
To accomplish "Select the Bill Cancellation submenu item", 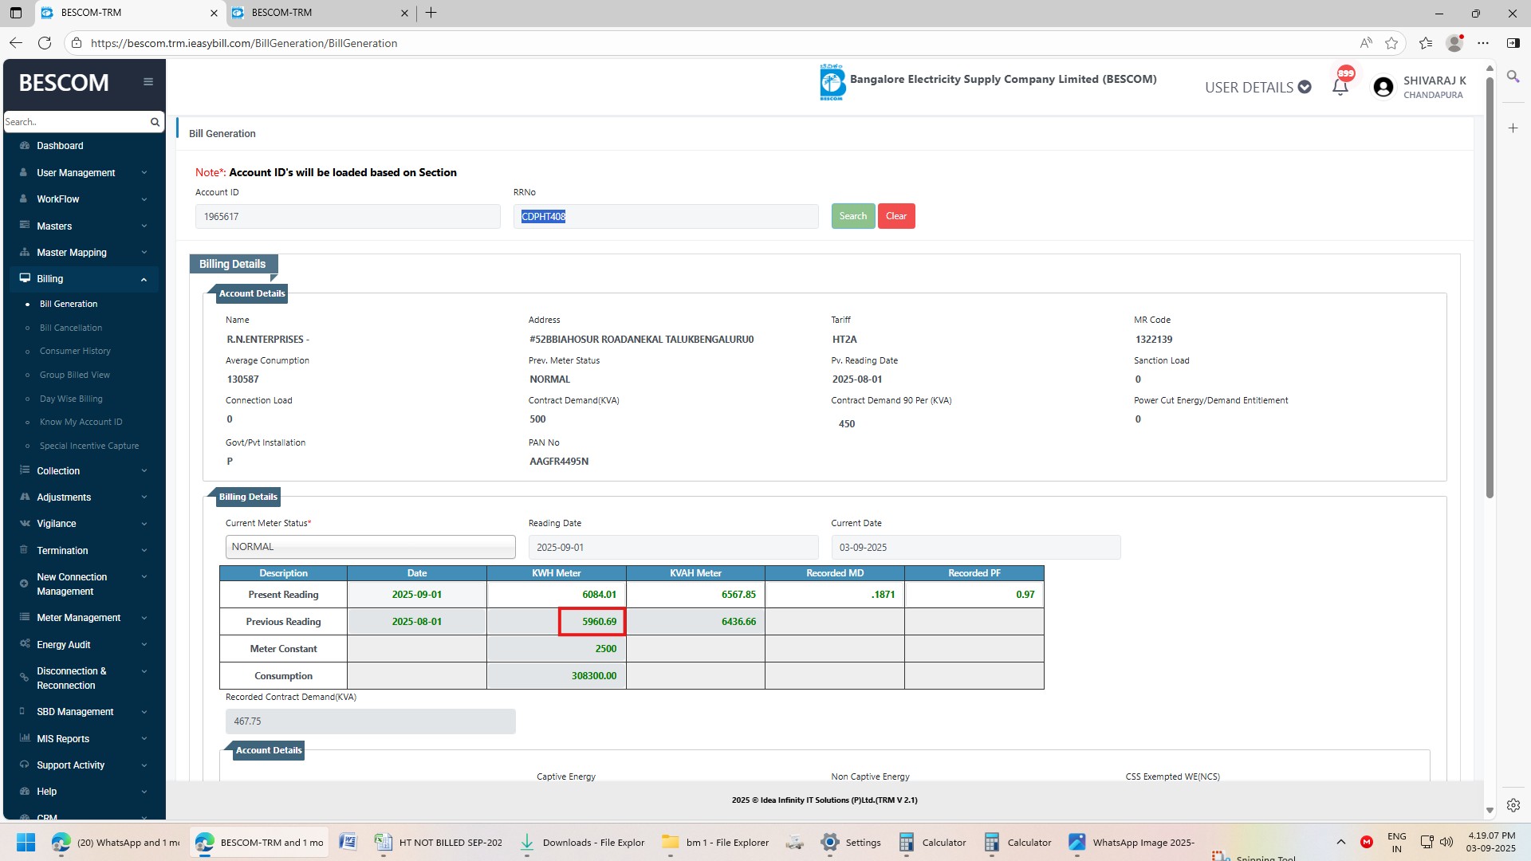I will [71, 328].
